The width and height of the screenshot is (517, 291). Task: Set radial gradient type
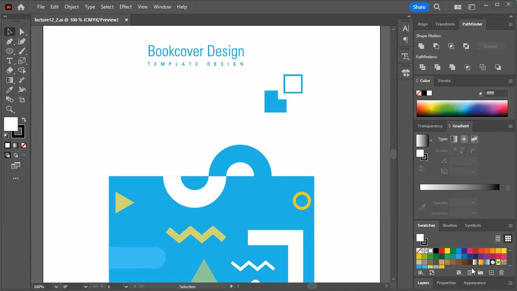coord(464,139)
